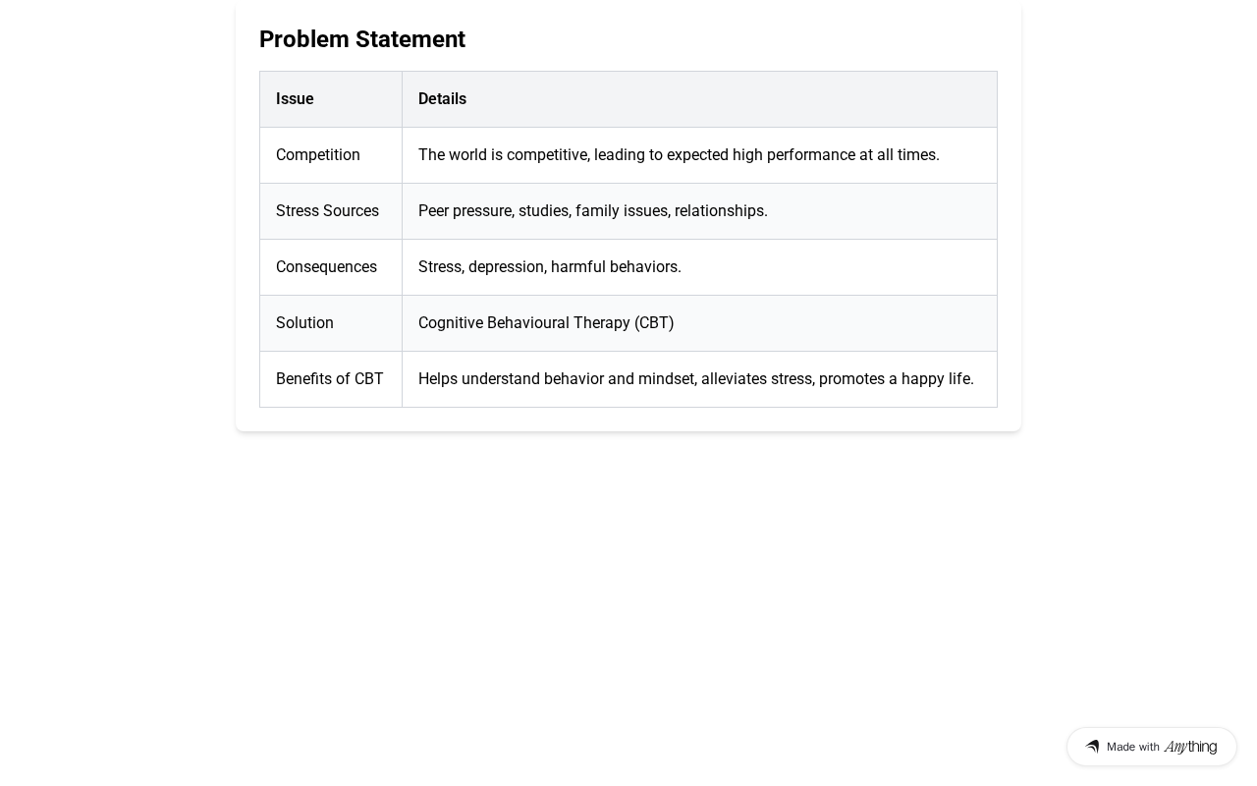Click the Anything logo icon in the badge
1257x786 pixels.
tap(1092, 747)
